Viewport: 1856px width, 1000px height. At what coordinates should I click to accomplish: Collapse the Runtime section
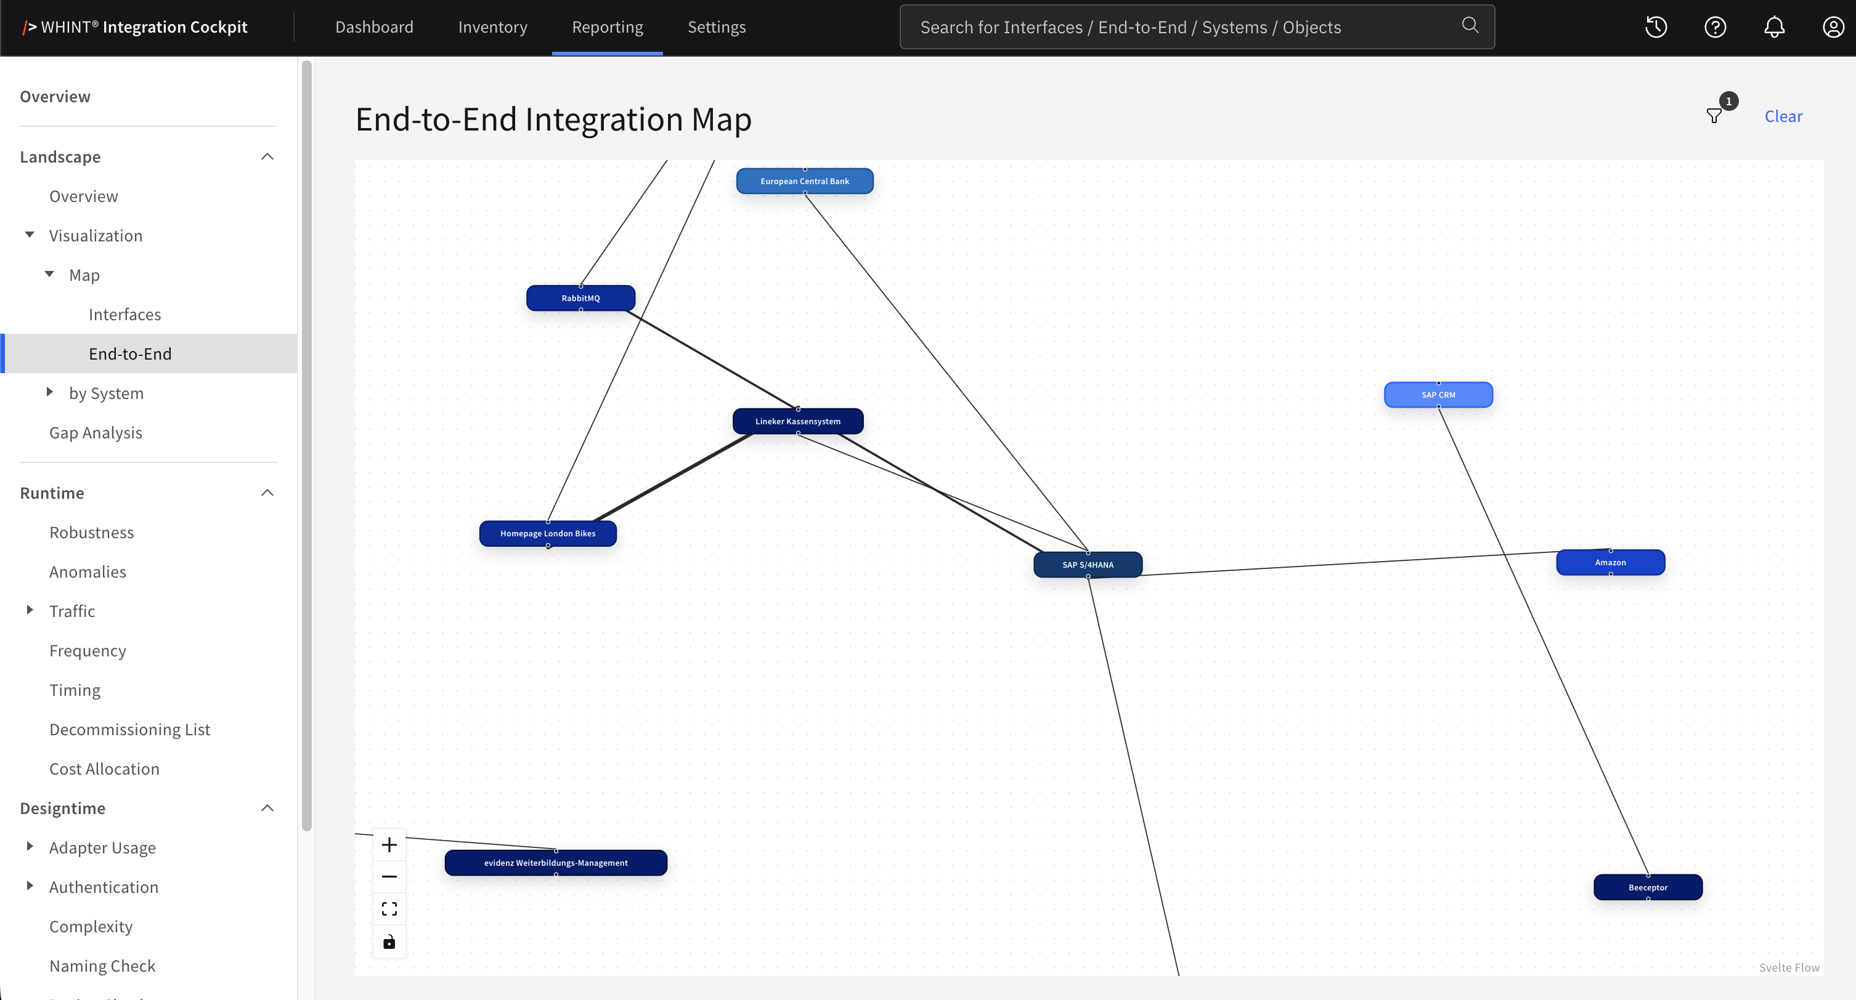(267, 493)
